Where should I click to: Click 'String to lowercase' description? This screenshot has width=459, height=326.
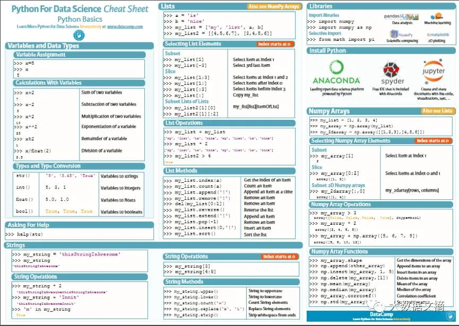point(265,296)
